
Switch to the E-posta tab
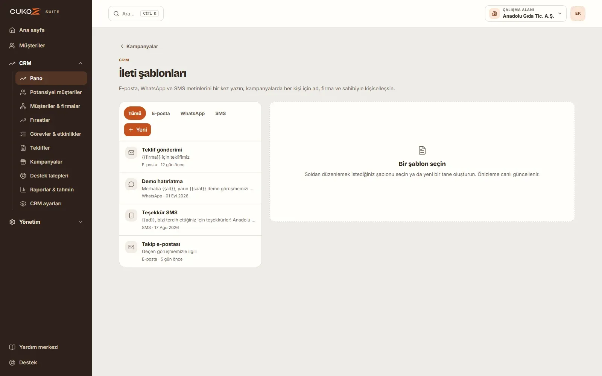point(161,113)
